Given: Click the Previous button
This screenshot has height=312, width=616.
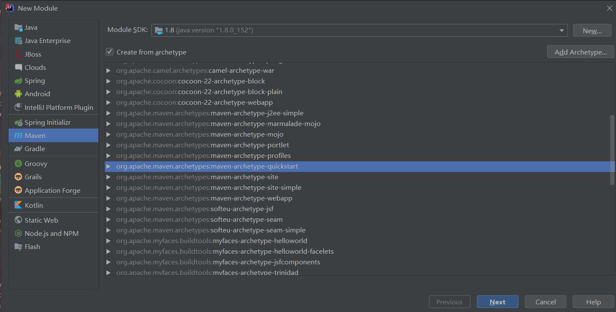Looking at the screenshot, I should pos(450,302).
